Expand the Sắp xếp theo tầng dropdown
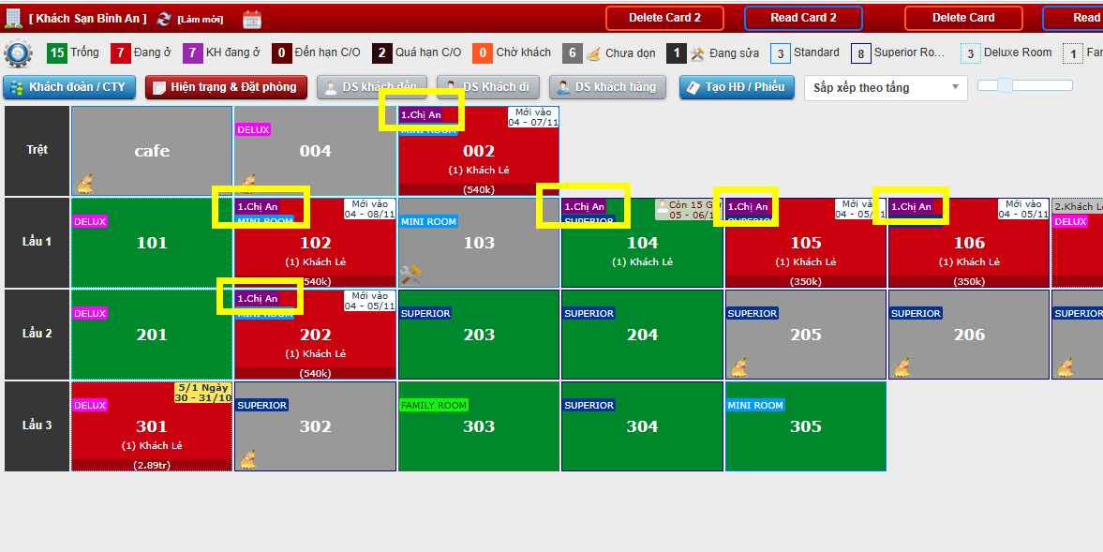The width and height of the screenshot is (1103, 552). (886, 87)
